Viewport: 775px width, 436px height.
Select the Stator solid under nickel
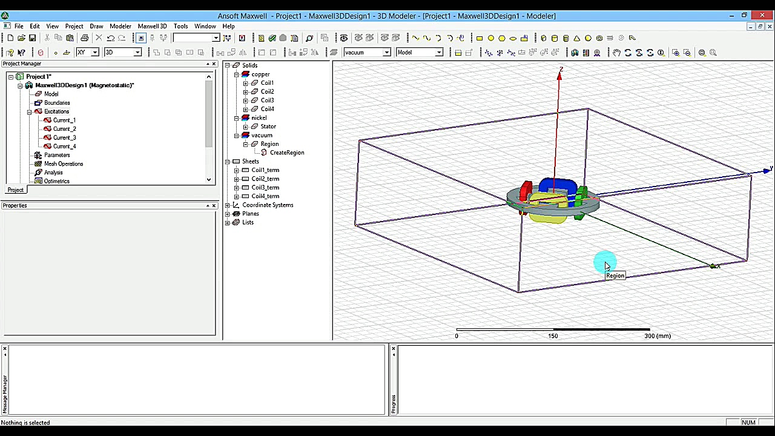[268, 126]
